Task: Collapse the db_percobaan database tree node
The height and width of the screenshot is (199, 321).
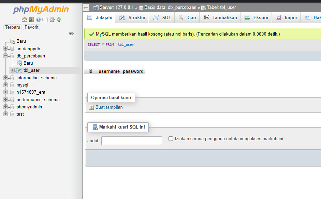Action: pyautogui.click(x=4, y=56)
